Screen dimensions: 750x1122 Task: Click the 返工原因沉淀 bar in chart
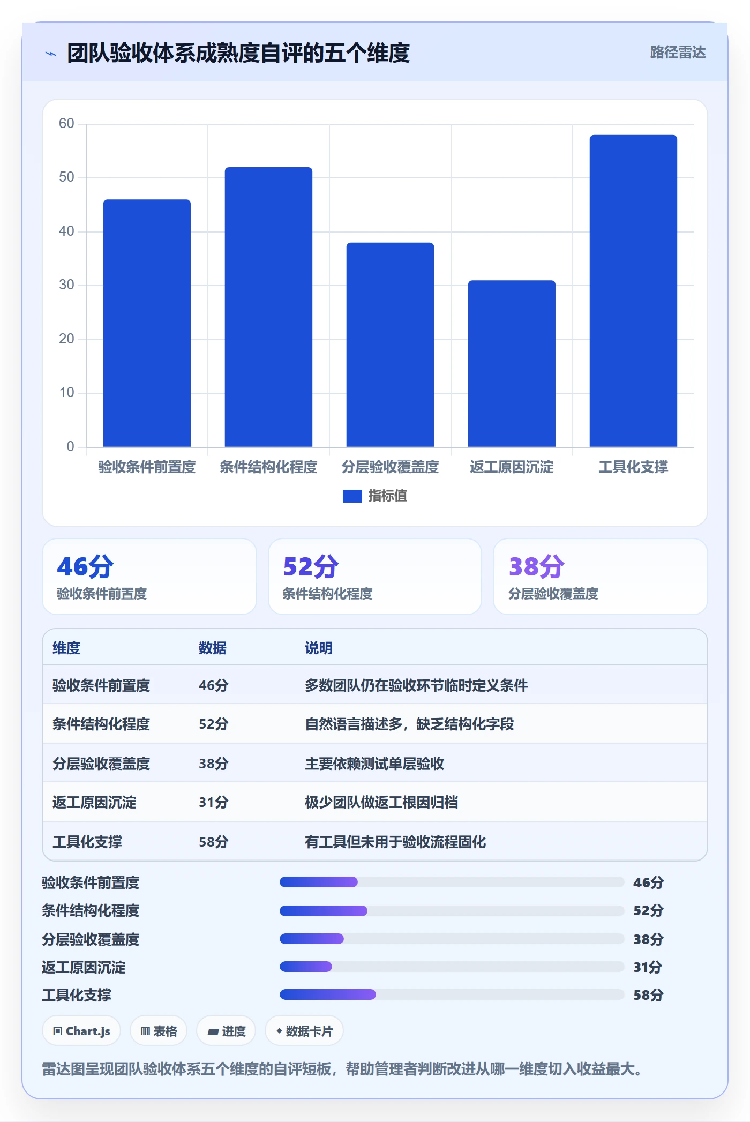(x=512, y=363)
